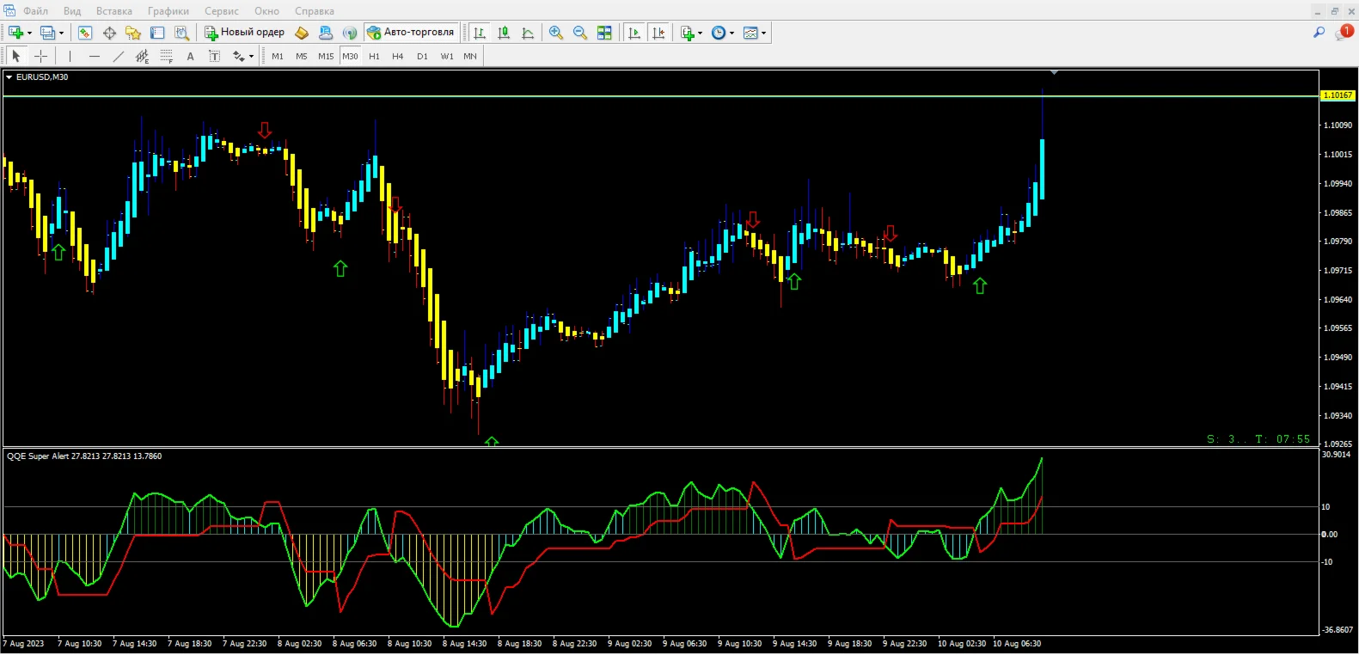The image size is (1359, 655).
Task: Select the Equidistant Channel tool
Action: coord(142,56)
